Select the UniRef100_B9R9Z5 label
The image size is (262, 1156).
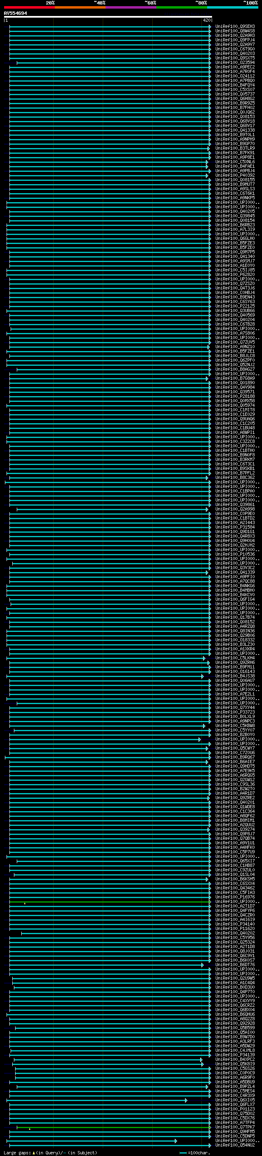[x=235, y=103]
